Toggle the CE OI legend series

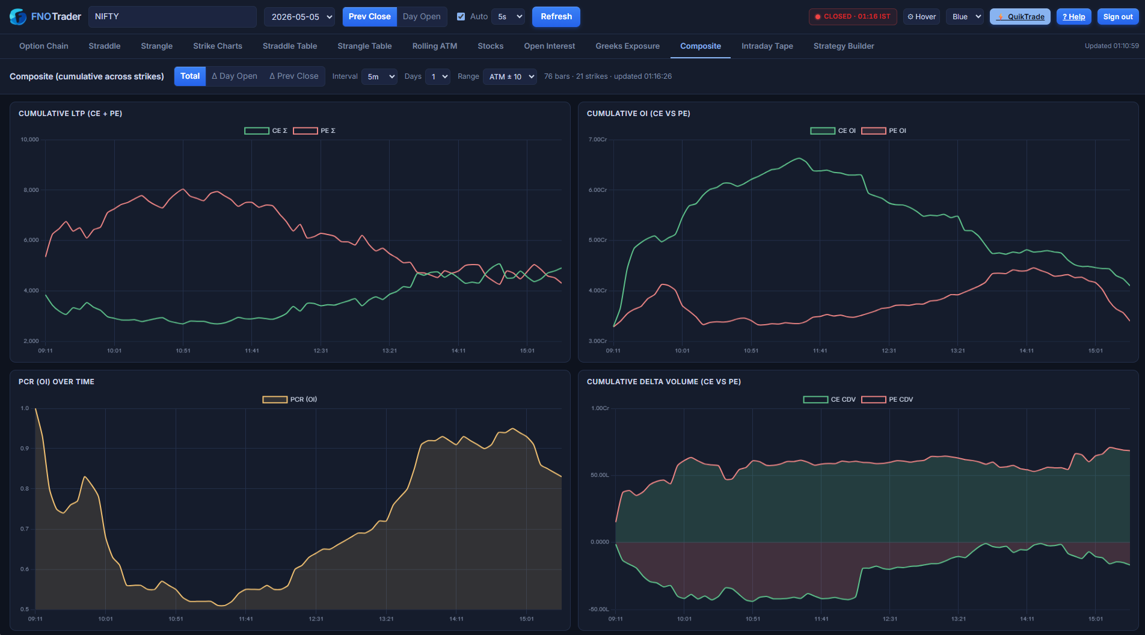pos(833,130)
